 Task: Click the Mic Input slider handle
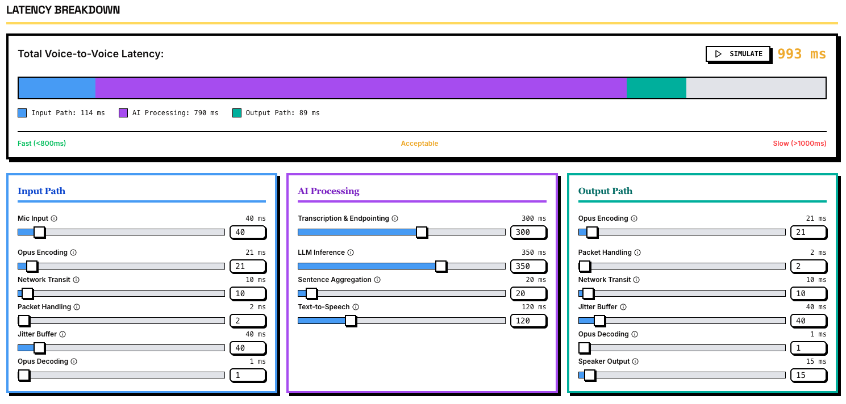(x=39, y=232)
